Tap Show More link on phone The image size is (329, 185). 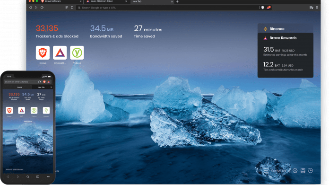(x=28, y=122)
